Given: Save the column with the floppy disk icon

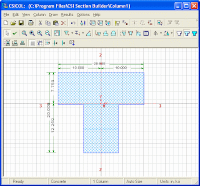Looking at the screenshot, I should pyautogui.click(x=21, y=23).
